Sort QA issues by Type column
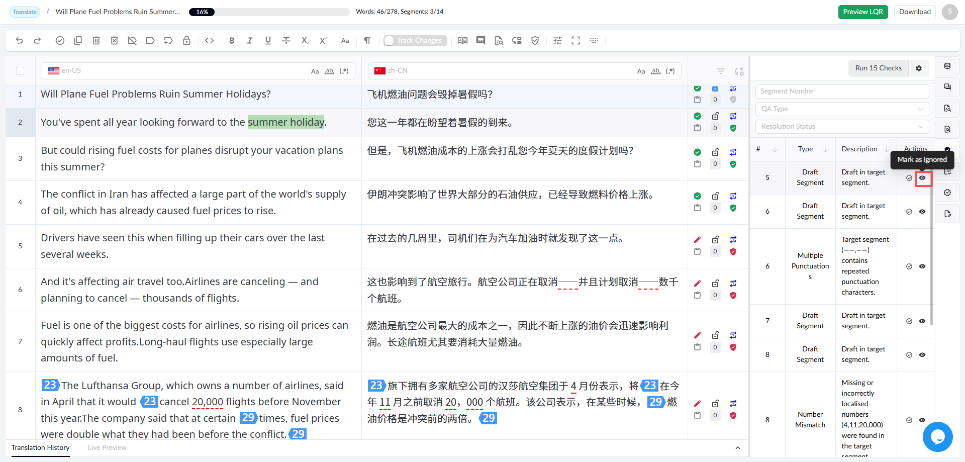The width and height of the screenshot is (965, 462). [825, 149]
